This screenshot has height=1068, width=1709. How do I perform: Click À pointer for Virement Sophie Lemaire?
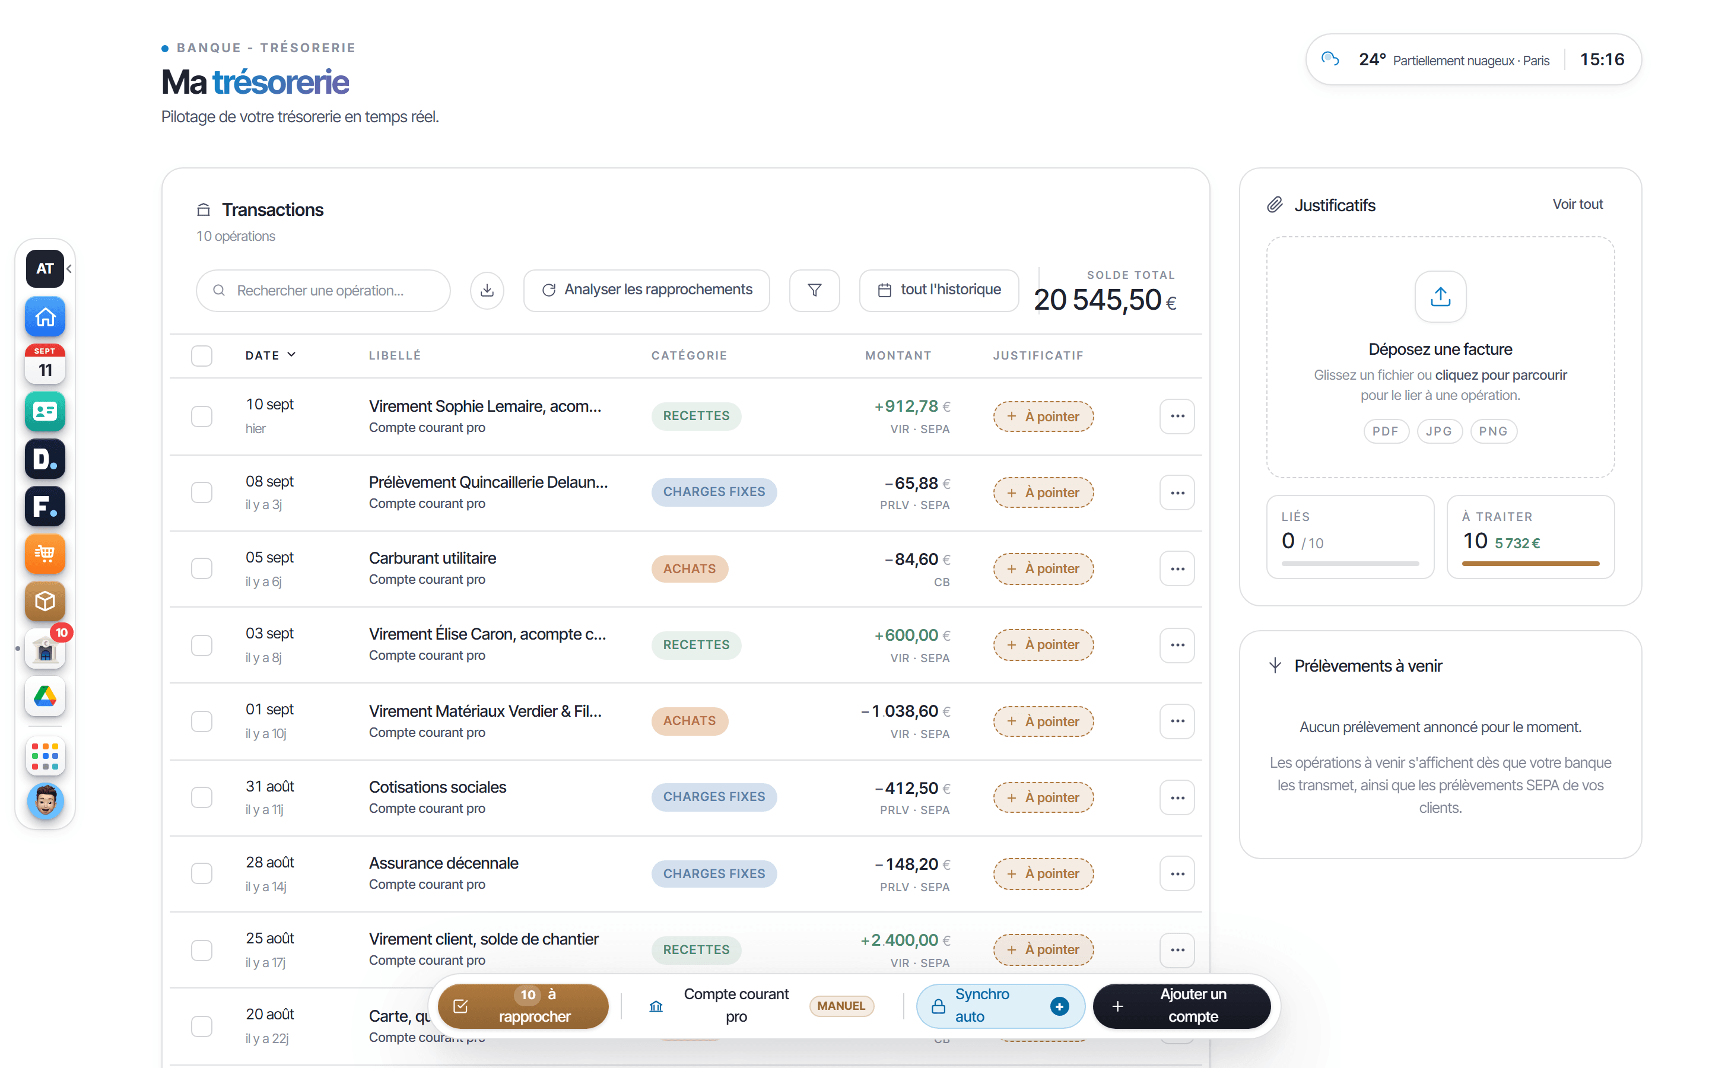tap(1043, 416)
